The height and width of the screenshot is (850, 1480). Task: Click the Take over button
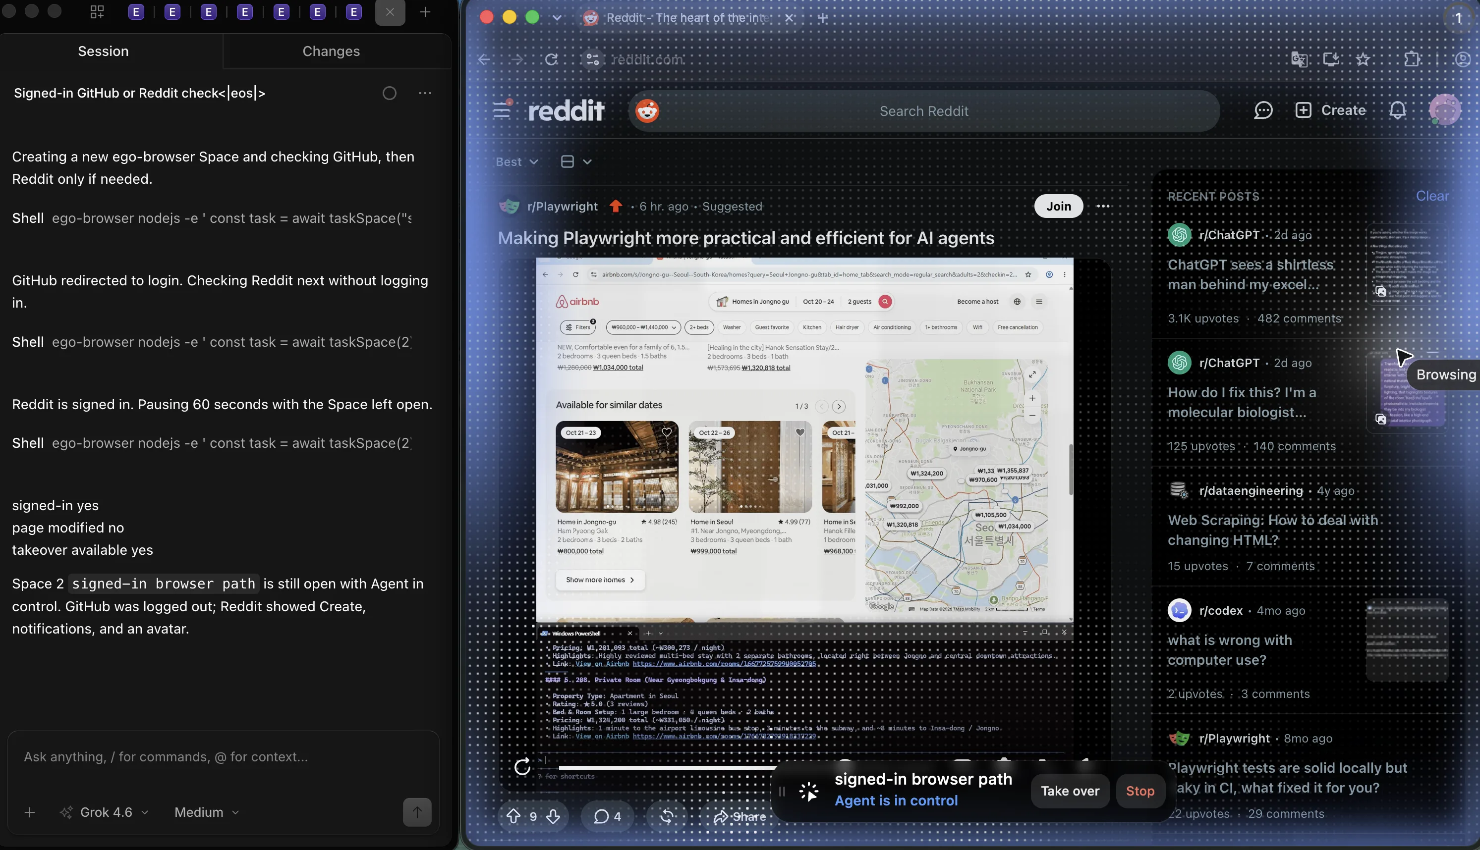(x=1070, y=791)
